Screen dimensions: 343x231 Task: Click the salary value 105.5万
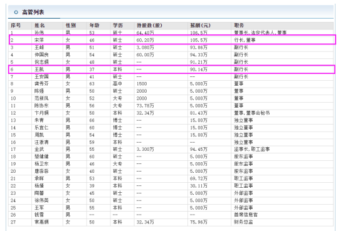pos(199,40)
